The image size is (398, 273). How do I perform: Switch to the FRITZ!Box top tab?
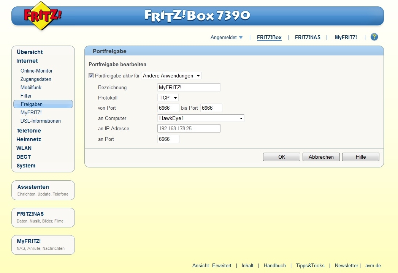tap(269, 38)
